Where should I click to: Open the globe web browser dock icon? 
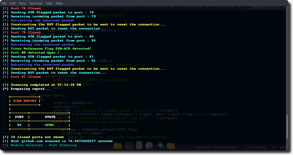149,145
